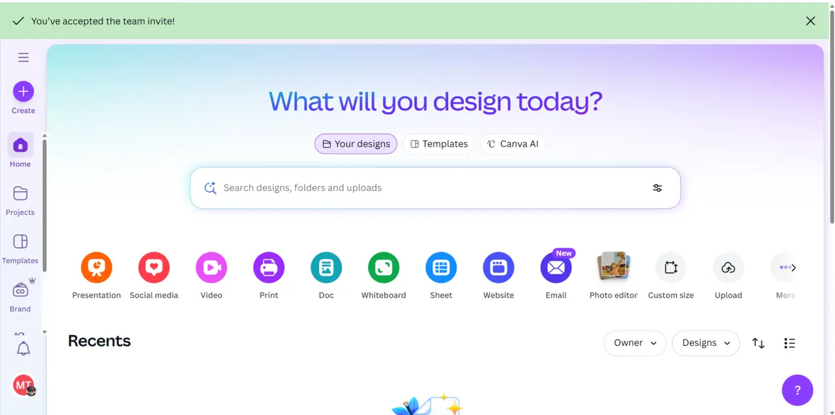Click the purple Create plus button
Viewport: 835px width, 415px height.
23,92
